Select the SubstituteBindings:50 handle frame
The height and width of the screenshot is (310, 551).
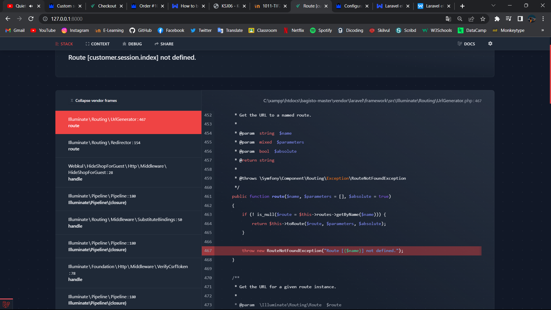(128, 223)
